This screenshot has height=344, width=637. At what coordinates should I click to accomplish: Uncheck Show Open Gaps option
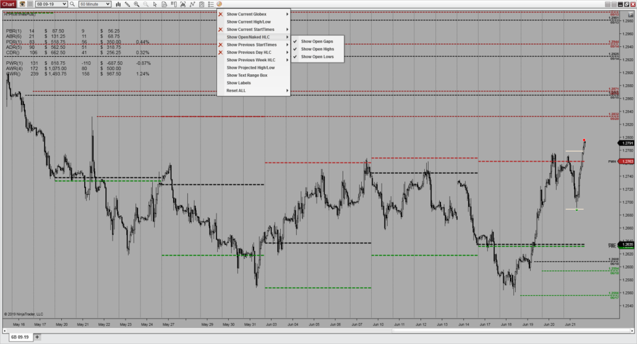pyautogui.click(x=317, y=41)
